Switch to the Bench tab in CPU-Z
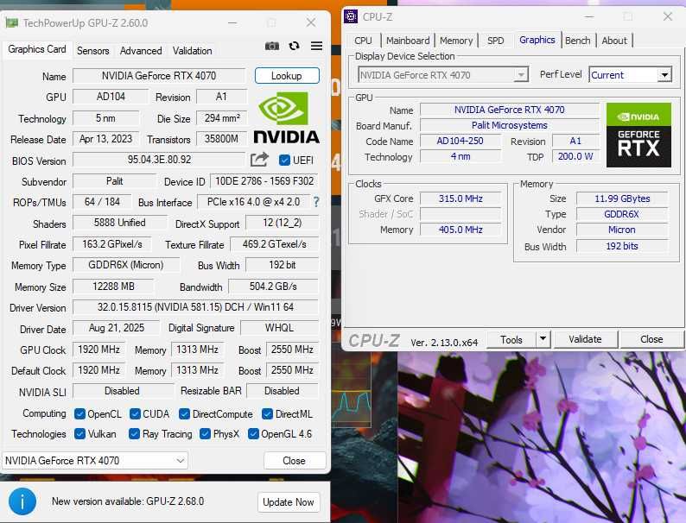 [577, 41]
